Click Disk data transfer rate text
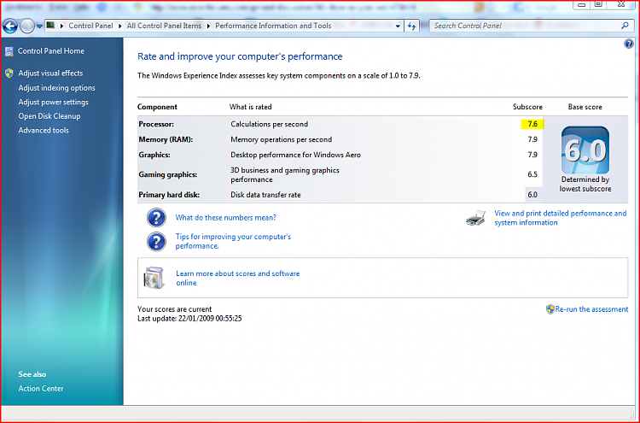 click(x=265, y=195)
